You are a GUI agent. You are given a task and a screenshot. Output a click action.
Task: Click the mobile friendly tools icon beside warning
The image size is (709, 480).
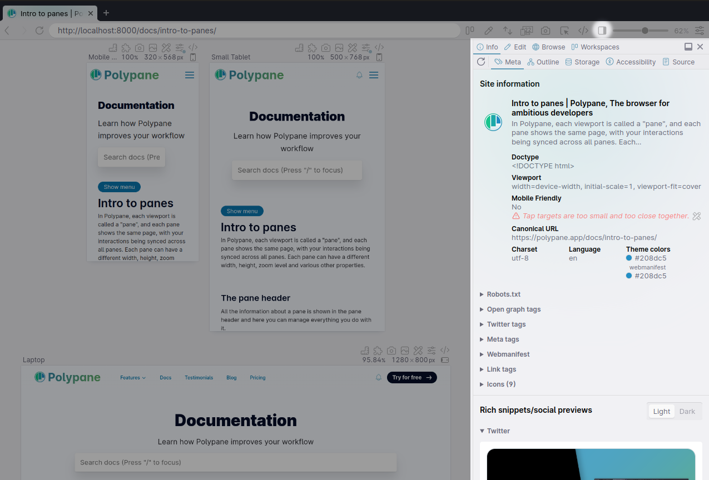pos(697,216)
